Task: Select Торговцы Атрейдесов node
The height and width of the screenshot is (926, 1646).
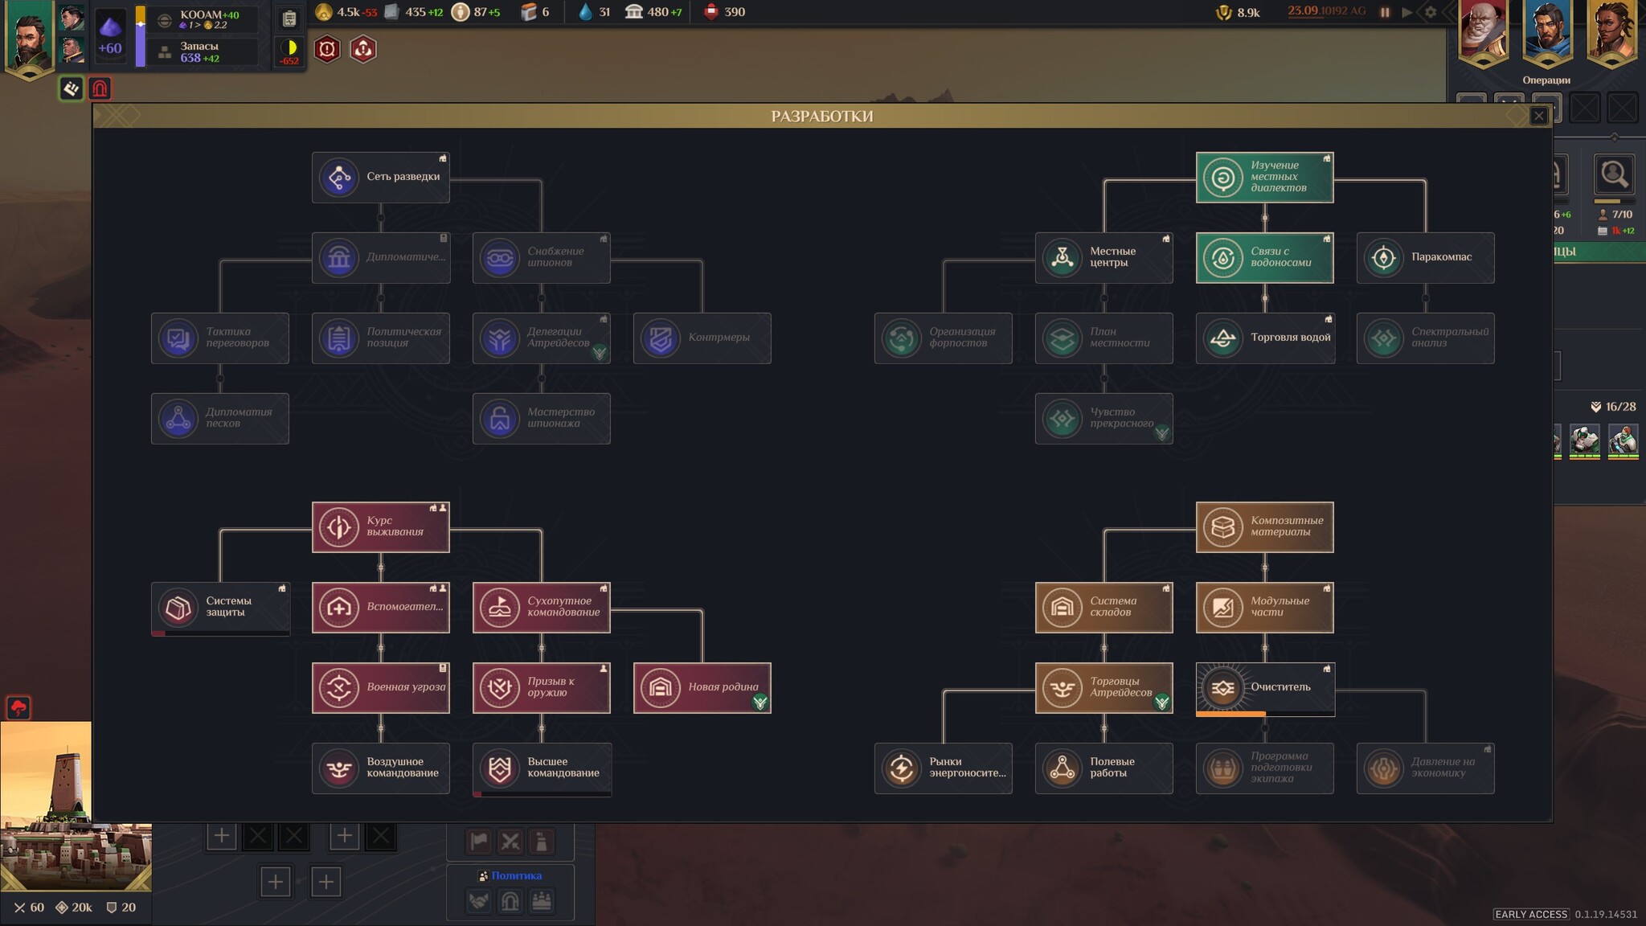Action: pos(1103,687)
